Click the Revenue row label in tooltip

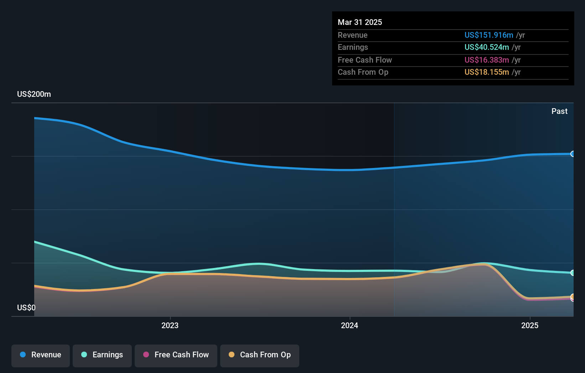click(x=353, y=35)
